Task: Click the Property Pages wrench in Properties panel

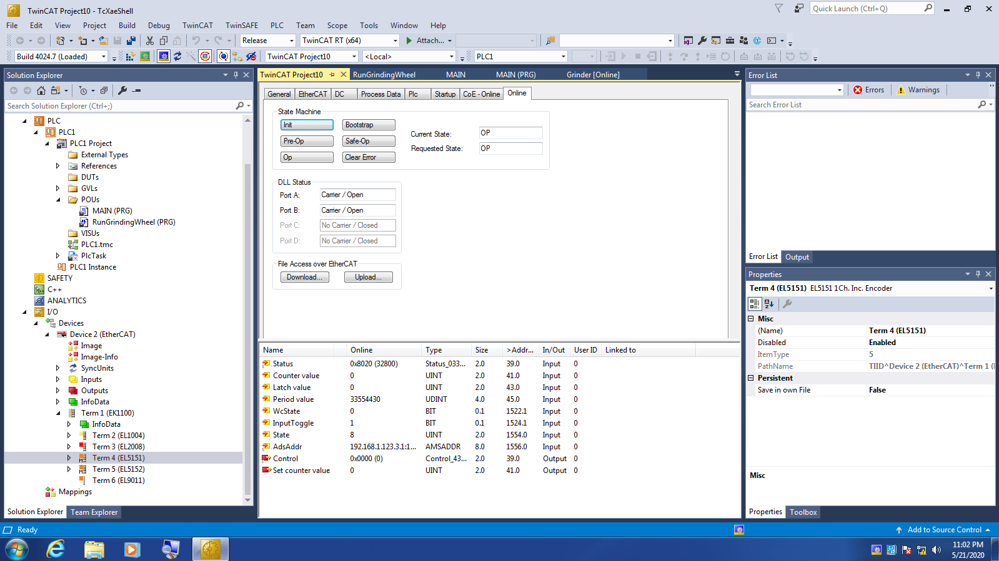Action: [x=787, y=304]
